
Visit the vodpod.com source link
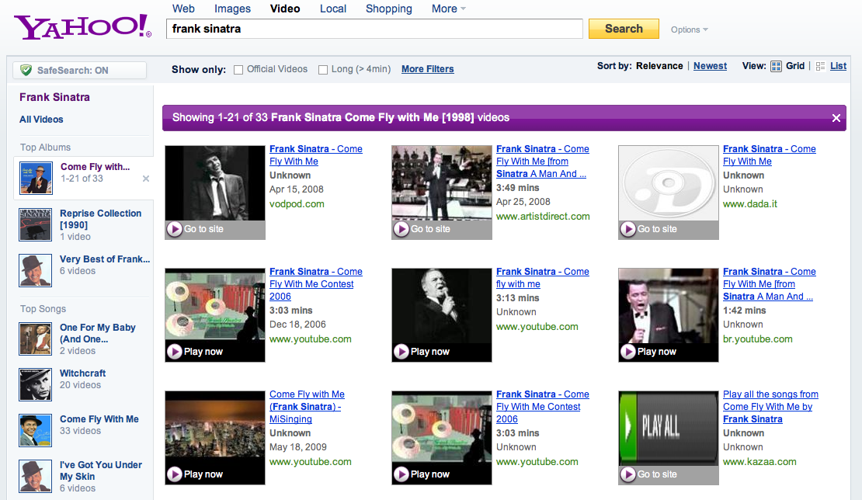pyautogui.click(x=297, y=204)
